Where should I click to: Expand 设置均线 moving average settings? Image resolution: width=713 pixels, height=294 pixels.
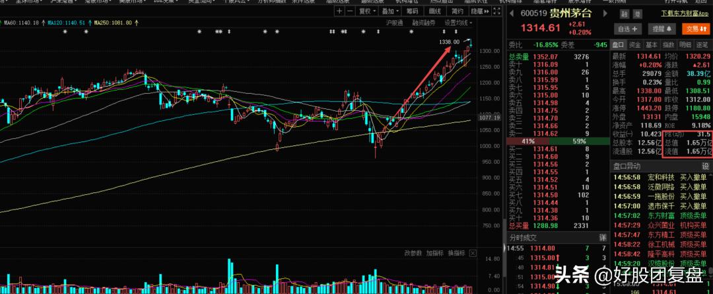click(458, 22)
